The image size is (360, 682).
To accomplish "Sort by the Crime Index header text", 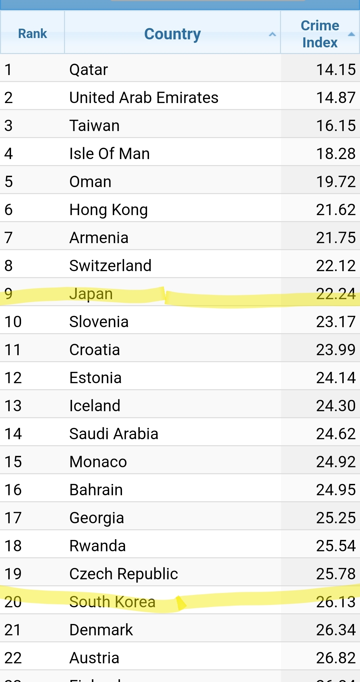I will click(x=320, y=34).
